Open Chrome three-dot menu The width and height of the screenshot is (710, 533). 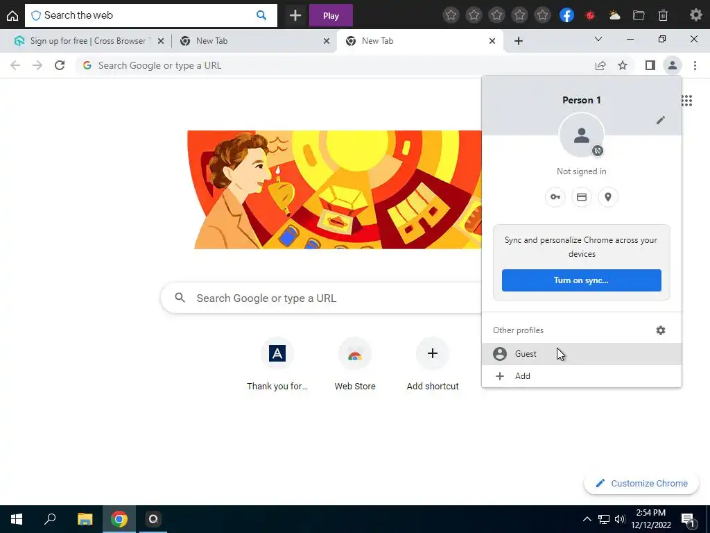click(x=695, y=65)
